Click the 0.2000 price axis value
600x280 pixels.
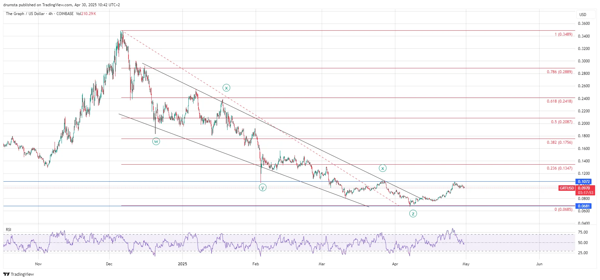[584, 124]
